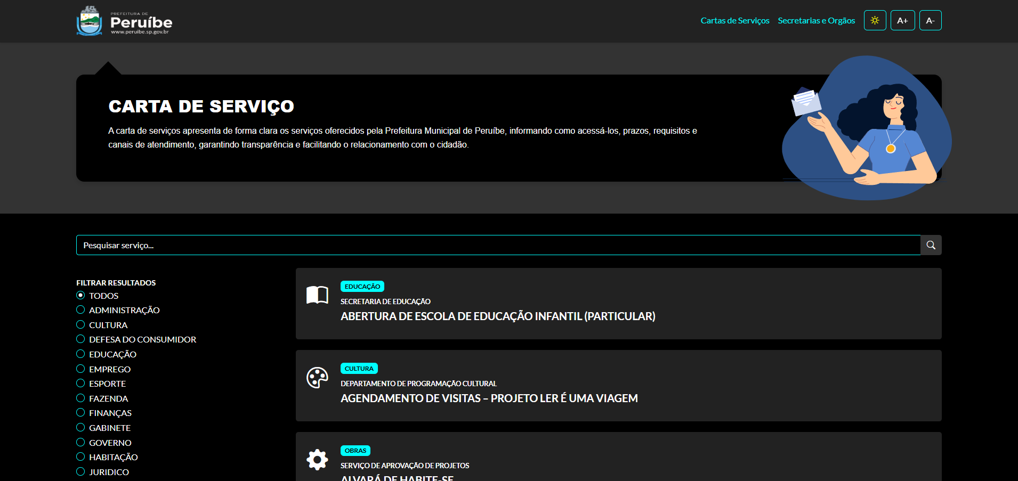This screenshot has height=481, width=1018.
Task: Open Abertura de Escola de Educação Infantil service
Action: (498, 316)
